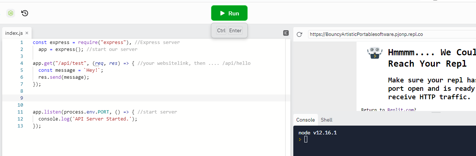Click the robot mascot image in preview
The image size is (476, 156).
375,53
